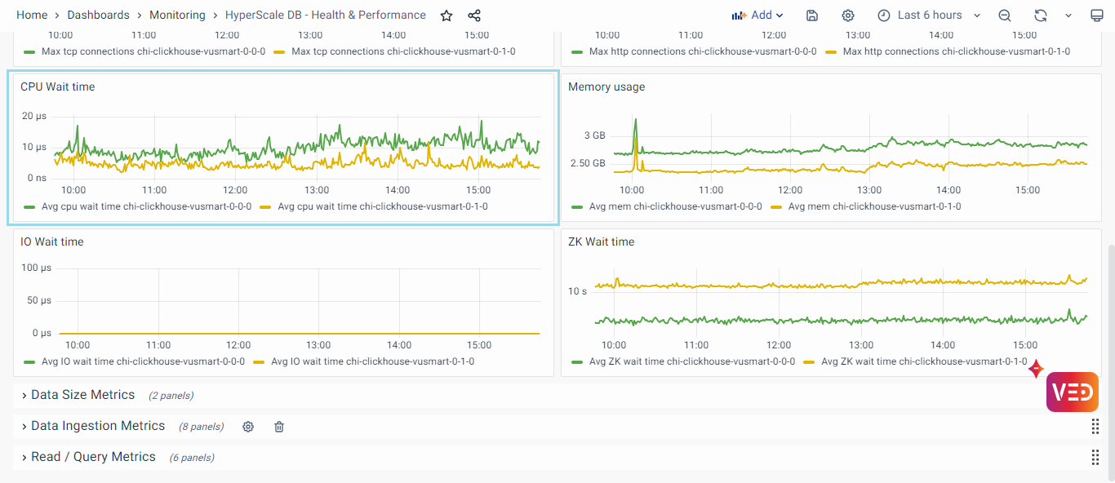
Task: Open the Last 6 hours time picker
Action: (929, 16)
